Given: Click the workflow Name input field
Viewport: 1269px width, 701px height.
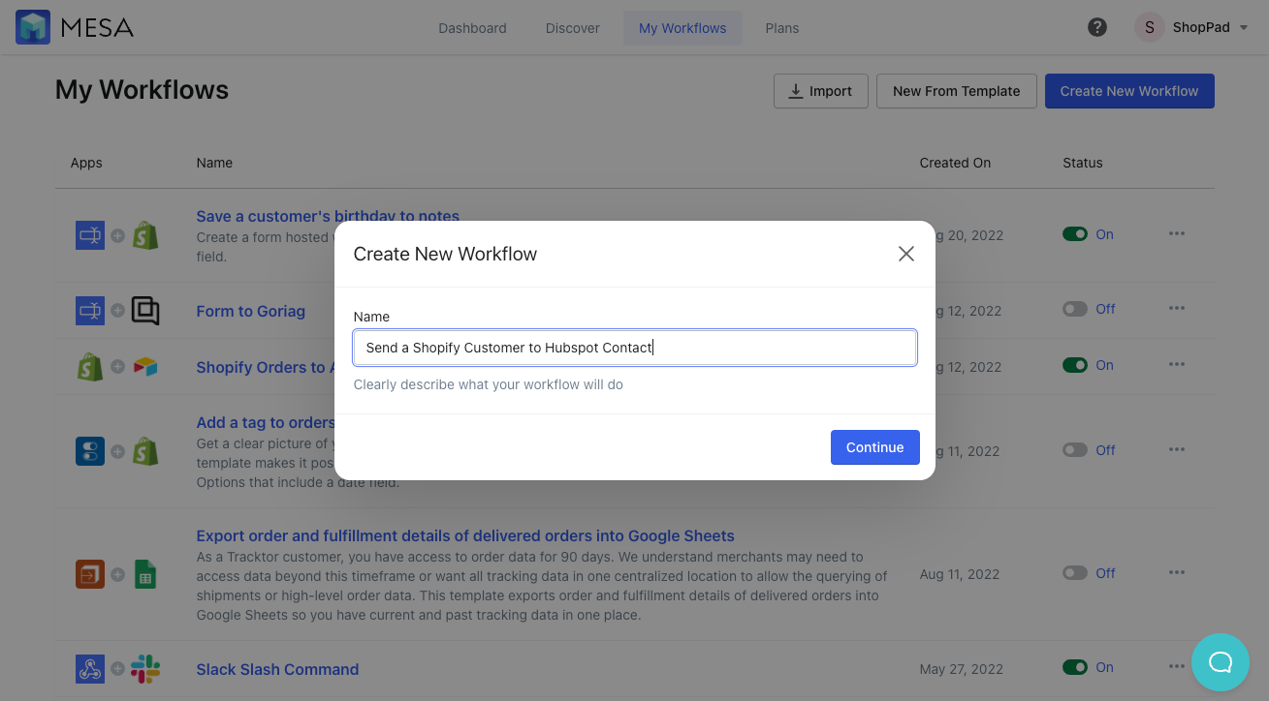Looking at the screenshot, I should coord(635,348).
